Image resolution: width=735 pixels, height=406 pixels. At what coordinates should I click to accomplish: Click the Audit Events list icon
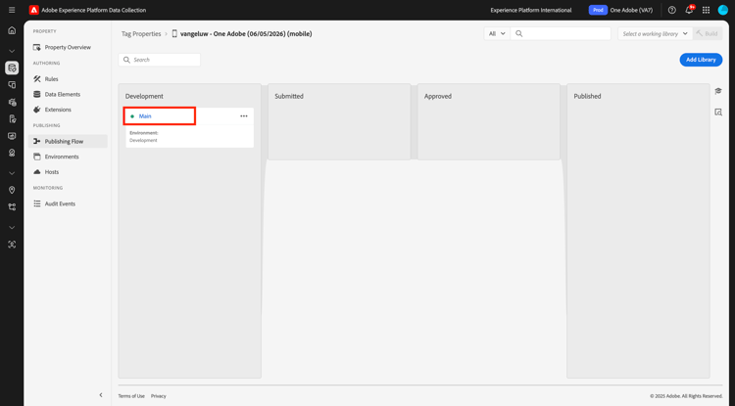tap(37, 203)
